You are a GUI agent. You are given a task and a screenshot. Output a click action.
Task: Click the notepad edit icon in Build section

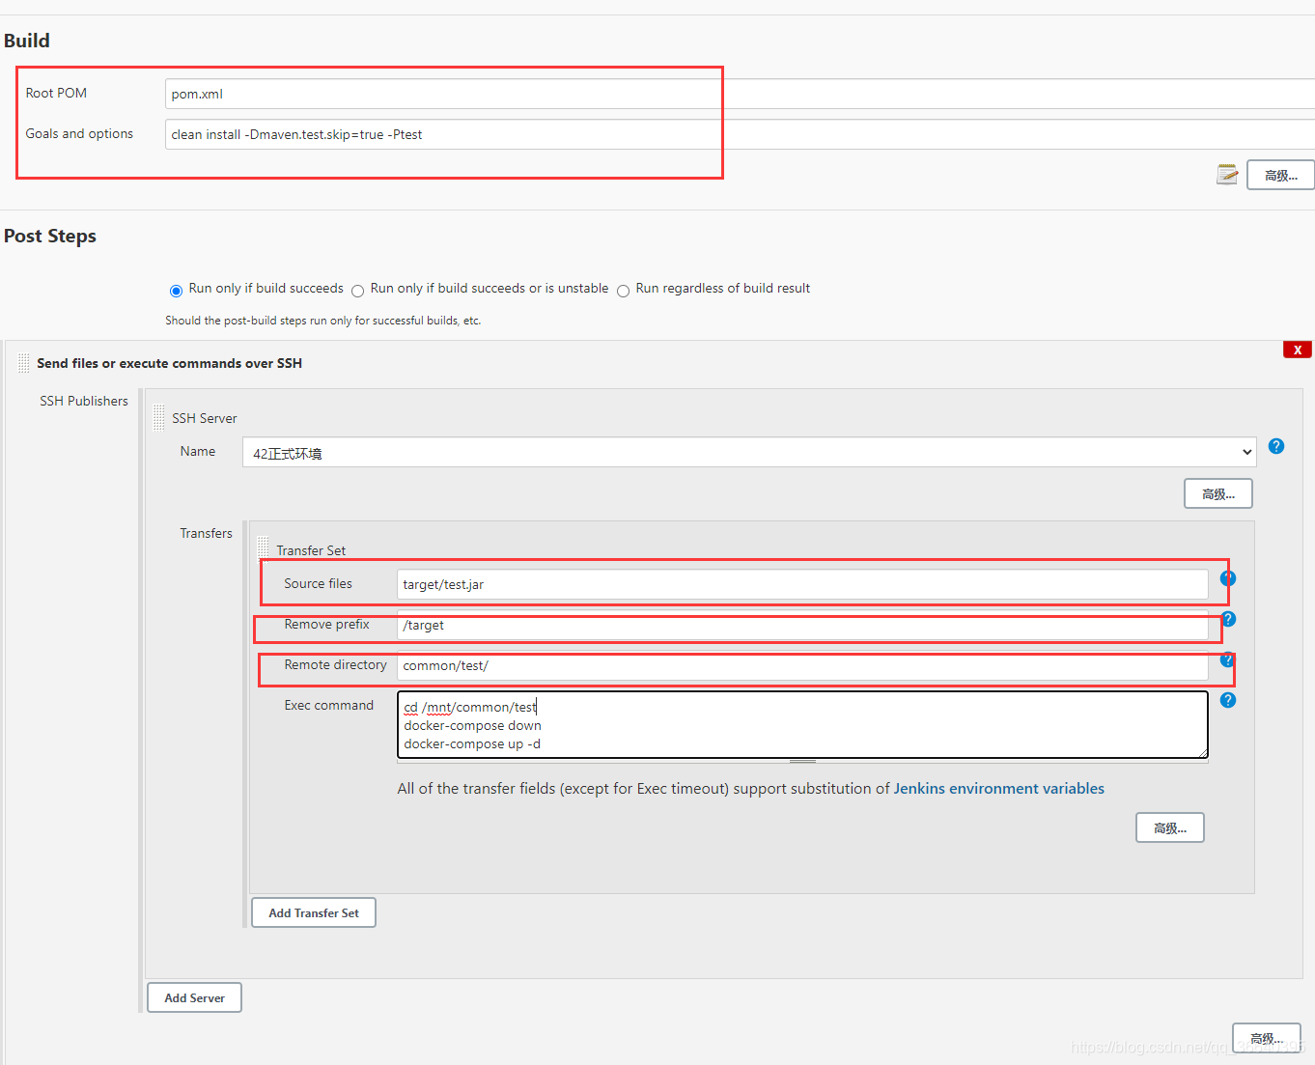(1227, 175)
